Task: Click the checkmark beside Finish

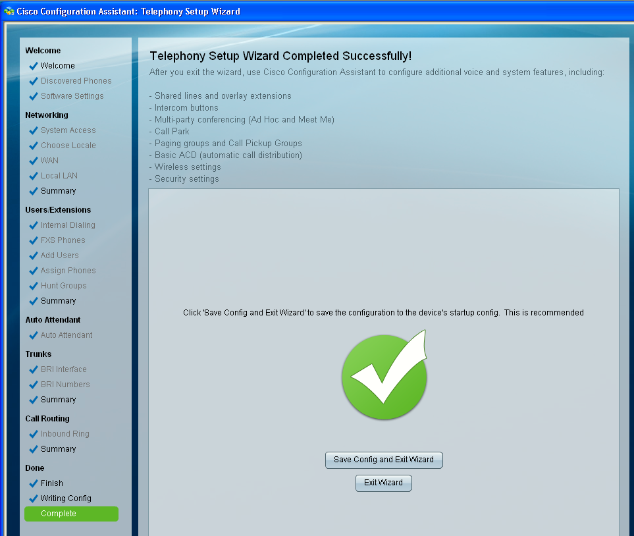Action: 34,483
